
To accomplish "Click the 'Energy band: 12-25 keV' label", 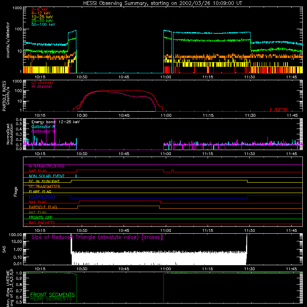I will click(x=56, y=122).
